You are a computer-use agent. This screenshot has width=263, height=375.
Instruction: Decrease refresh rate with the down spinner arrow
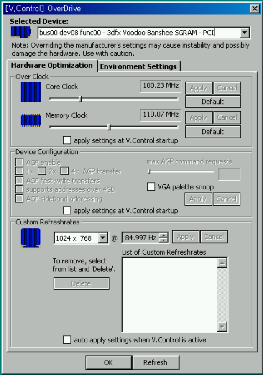point(164,240)
